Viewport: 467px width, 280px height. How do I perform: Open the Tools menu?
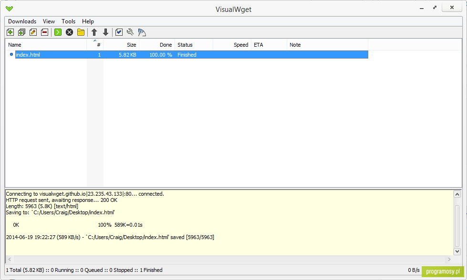click(x=69, y=21)
